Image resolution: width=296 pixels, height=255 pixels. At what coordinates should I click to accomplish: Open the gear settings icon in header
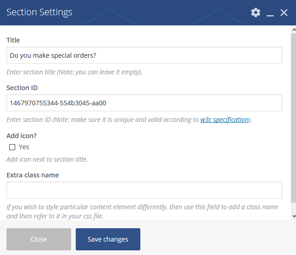pyautogui.click(x=256, y=12)
